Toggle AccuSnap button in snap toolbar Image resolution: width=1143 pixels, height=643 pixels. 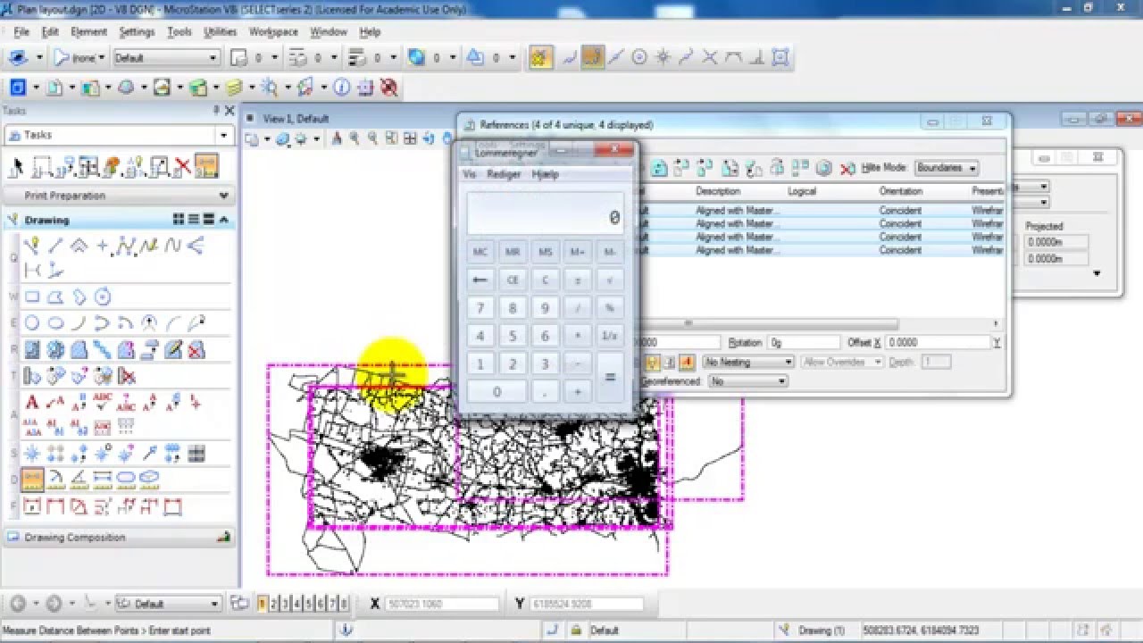[539, 57]
